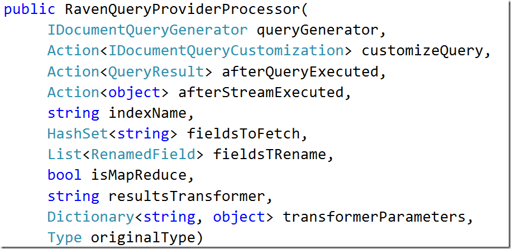
Task: Click the customizeQuery parameter
Action: [x=422, y=51]
